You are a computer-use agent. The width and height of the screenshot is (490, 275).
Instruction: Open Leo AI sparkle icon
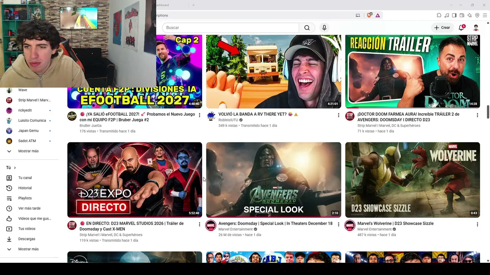pyautogui.click(x=470, y=15)
